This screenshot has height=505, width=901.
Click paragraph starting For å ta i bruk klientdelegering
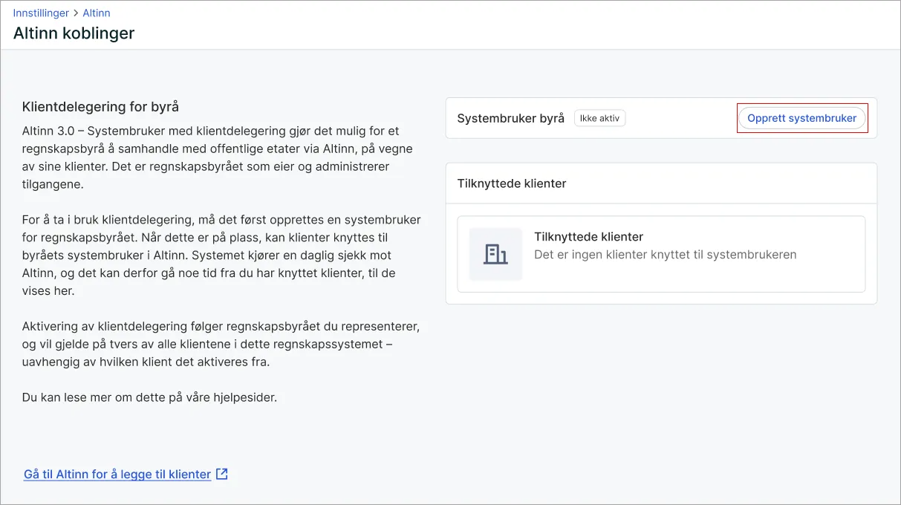[221, 255]
